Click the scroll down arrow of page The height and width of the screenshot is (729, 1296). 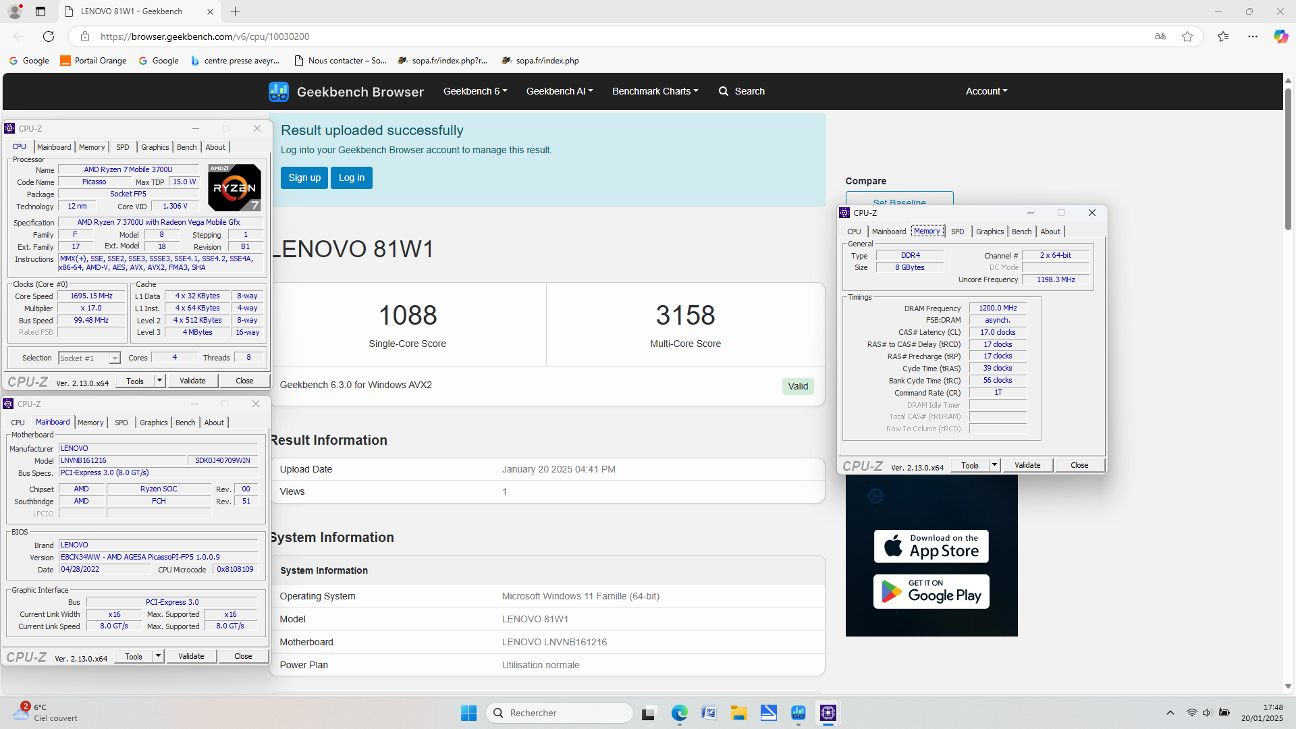1288,686
